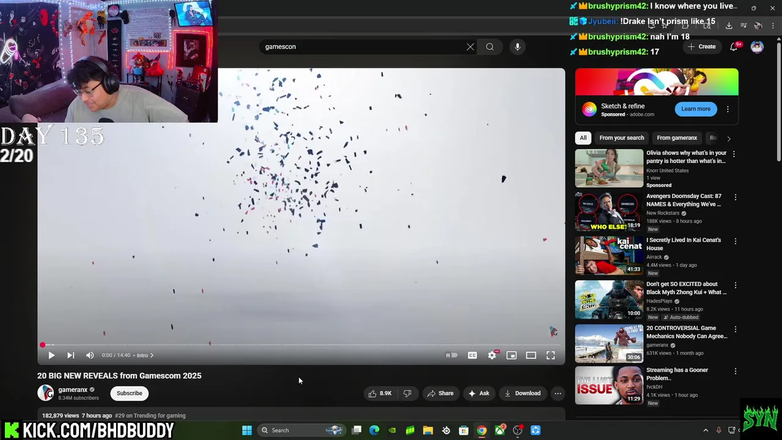Show hidden system tray icons
Screen dimensions: 782x440
pos(706,430)
